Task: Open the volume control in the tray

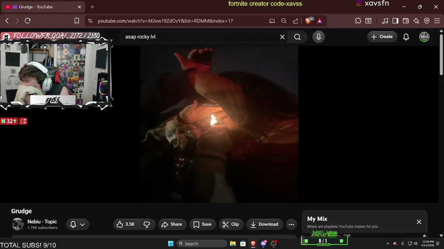Action: 416,243
